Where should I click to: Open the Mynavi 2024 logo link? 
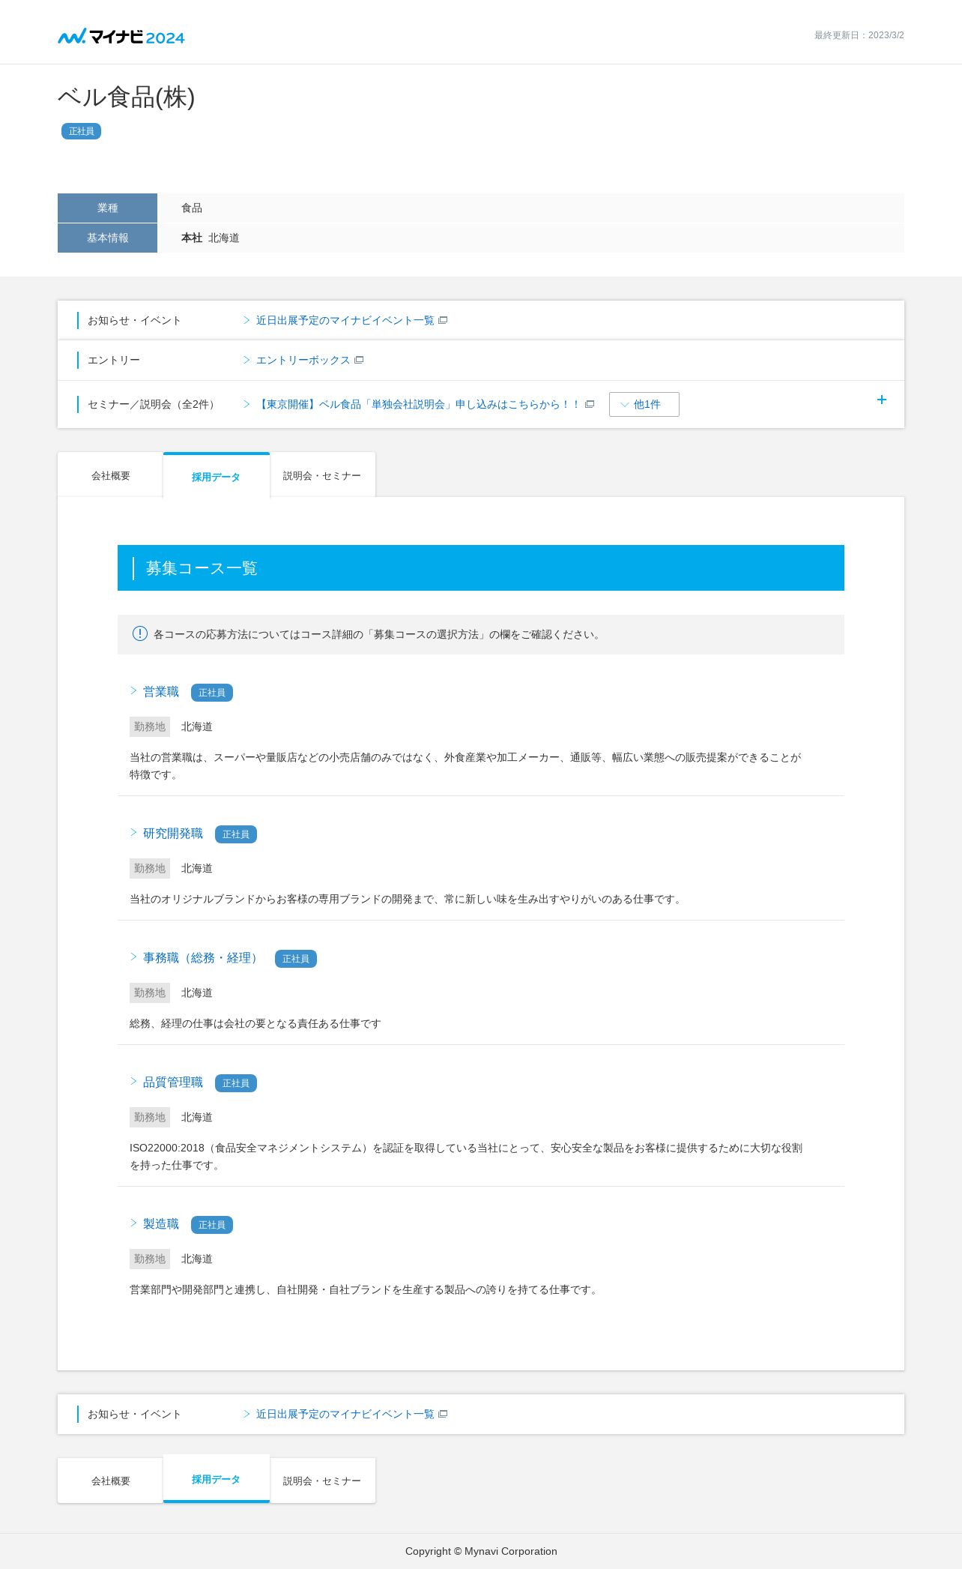click(x=121, y=36)
